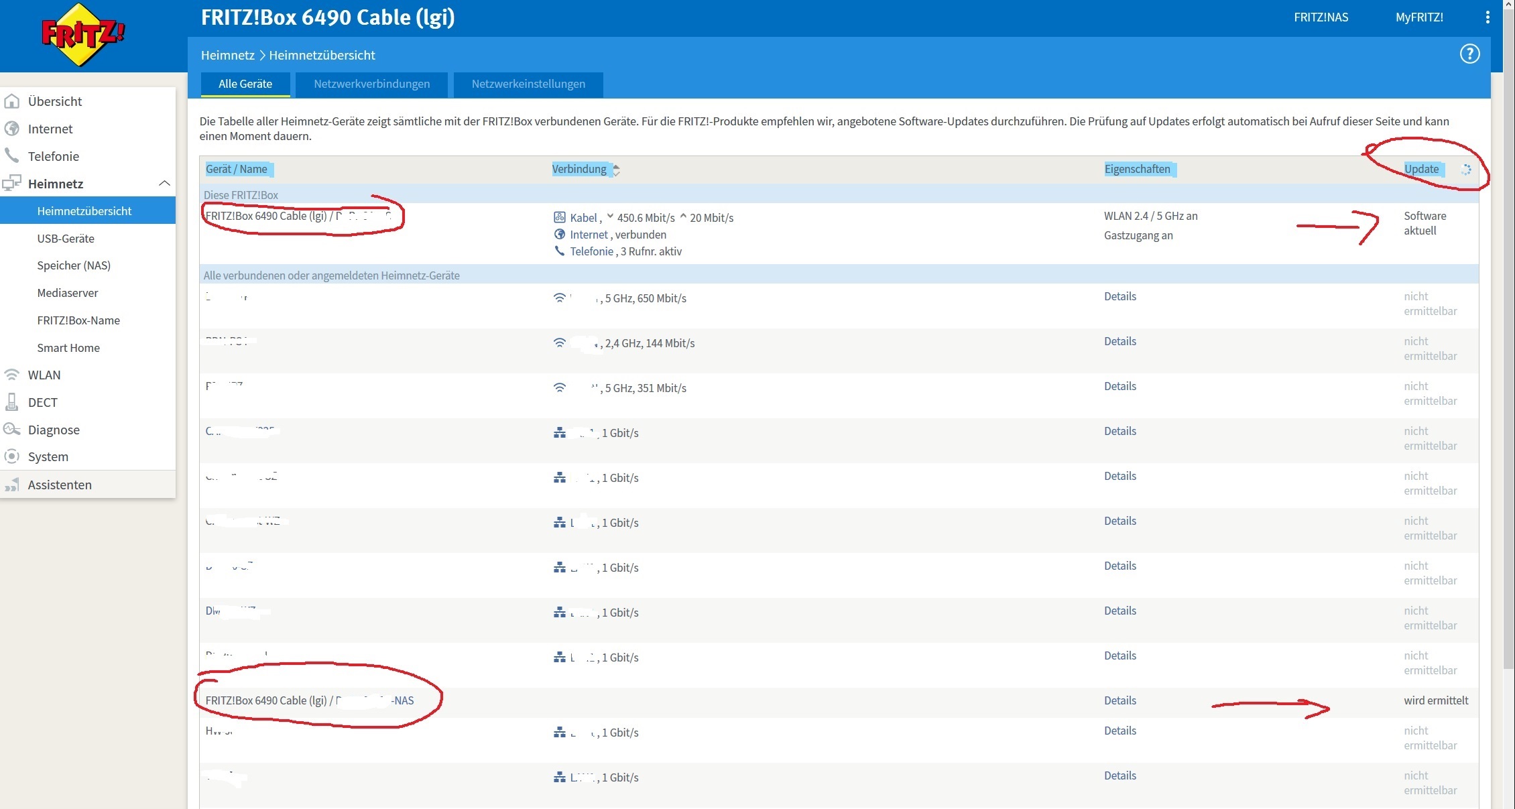Image resolution: width=1515 pixels, height=809 pixels.
Task: Open MyFRITZ! in the header
Action: pyautogui.click(x=1419, y=17)
